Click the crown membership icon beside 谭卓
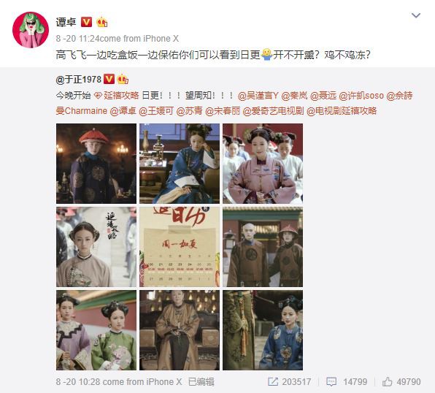 (x=101, y=22)
